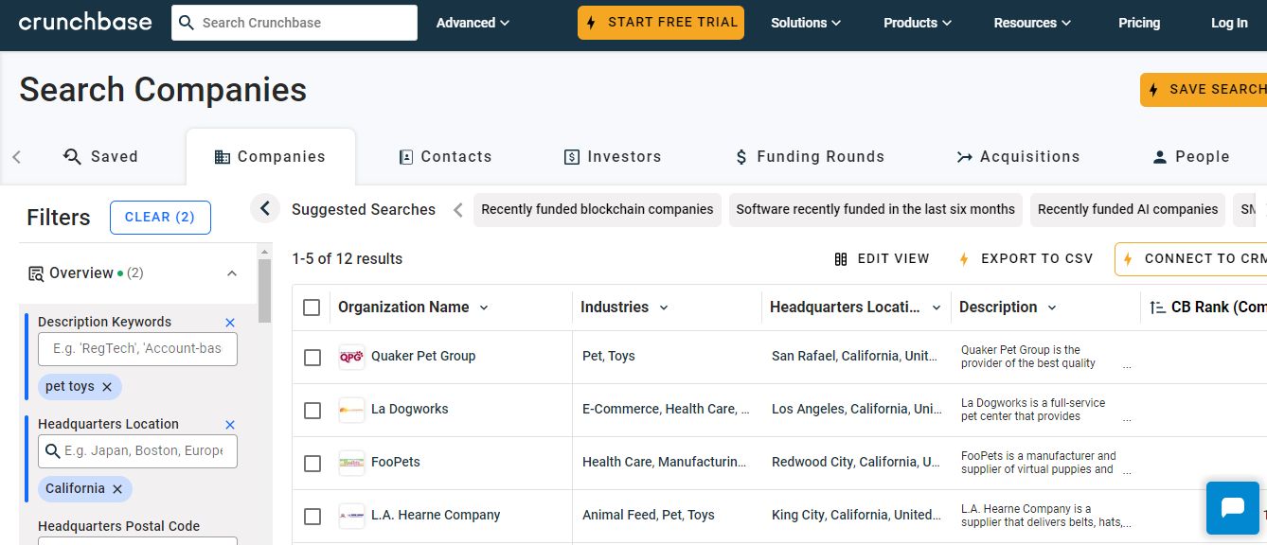Expand the Industries column menu
Screen dimensions: 1267x545
(664, 308)
